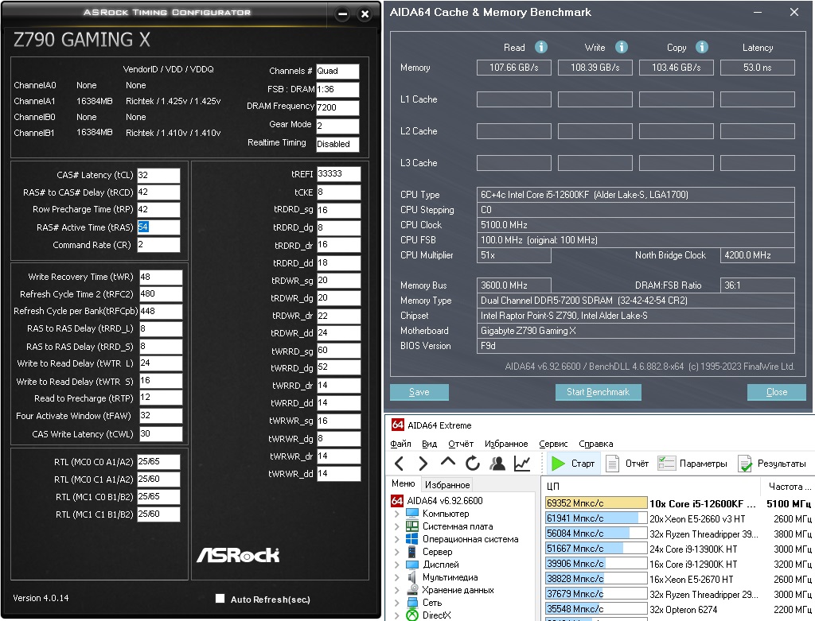The height and width of the screenshot is (621, 815).
Task: Select the 10x Core i5-12600KF result row
Action: click(678, 503)
